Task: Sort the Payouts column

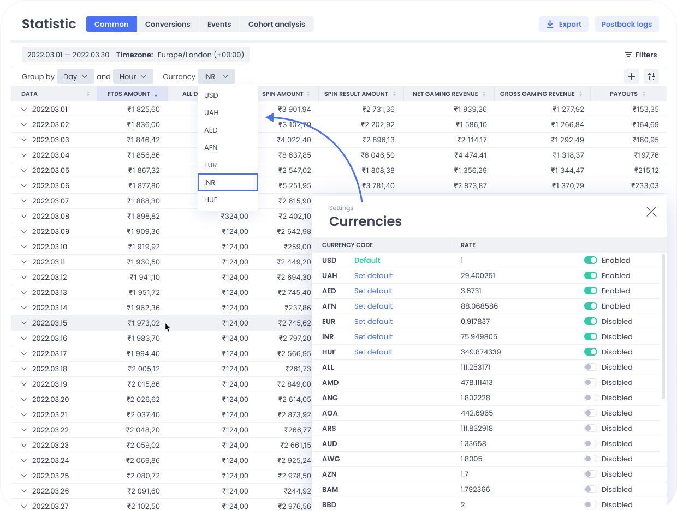Action: 644,94
